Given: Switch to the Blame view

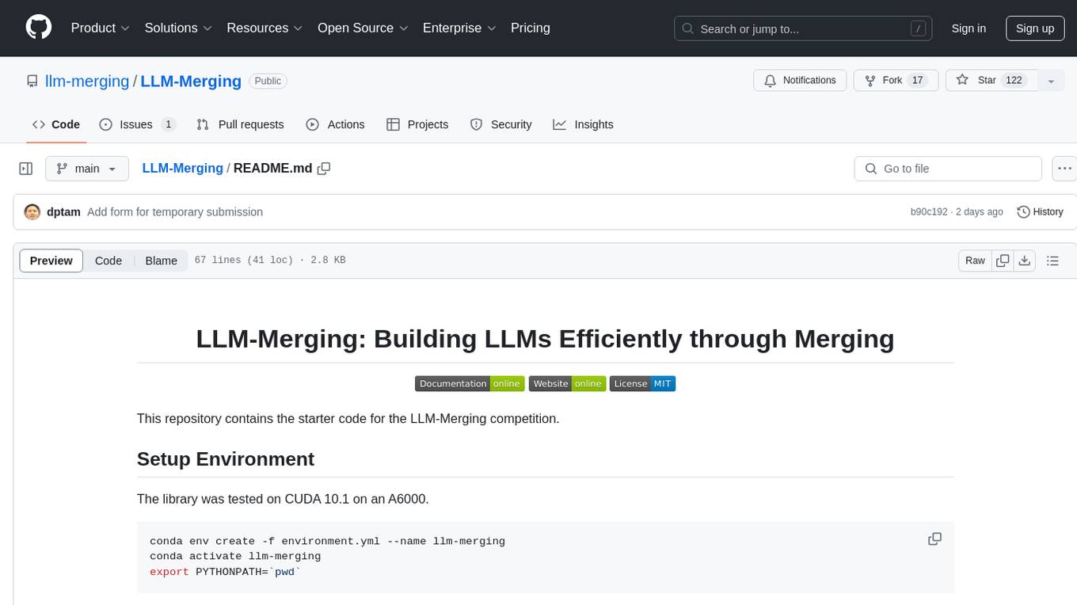Looking at the screenshot, I should pyautogui.click(x=161, y=261).
